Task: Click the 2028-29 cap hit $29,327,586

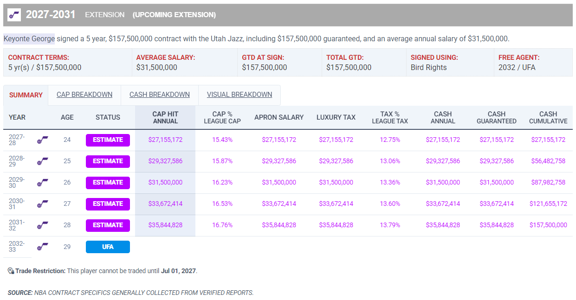Action: click(165, 161)
